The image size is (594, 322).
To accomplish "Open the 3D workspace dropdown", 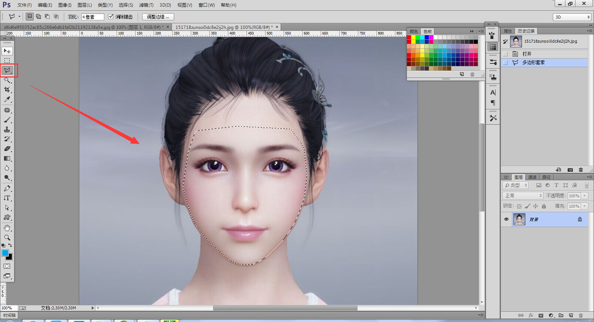I will (572, 17).
